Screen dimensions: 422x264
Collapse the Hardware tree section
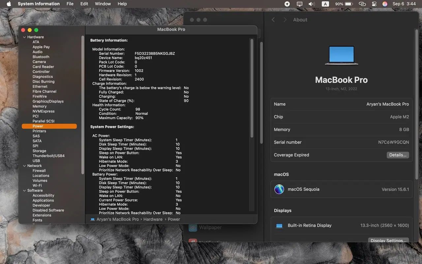click(24, 37)
